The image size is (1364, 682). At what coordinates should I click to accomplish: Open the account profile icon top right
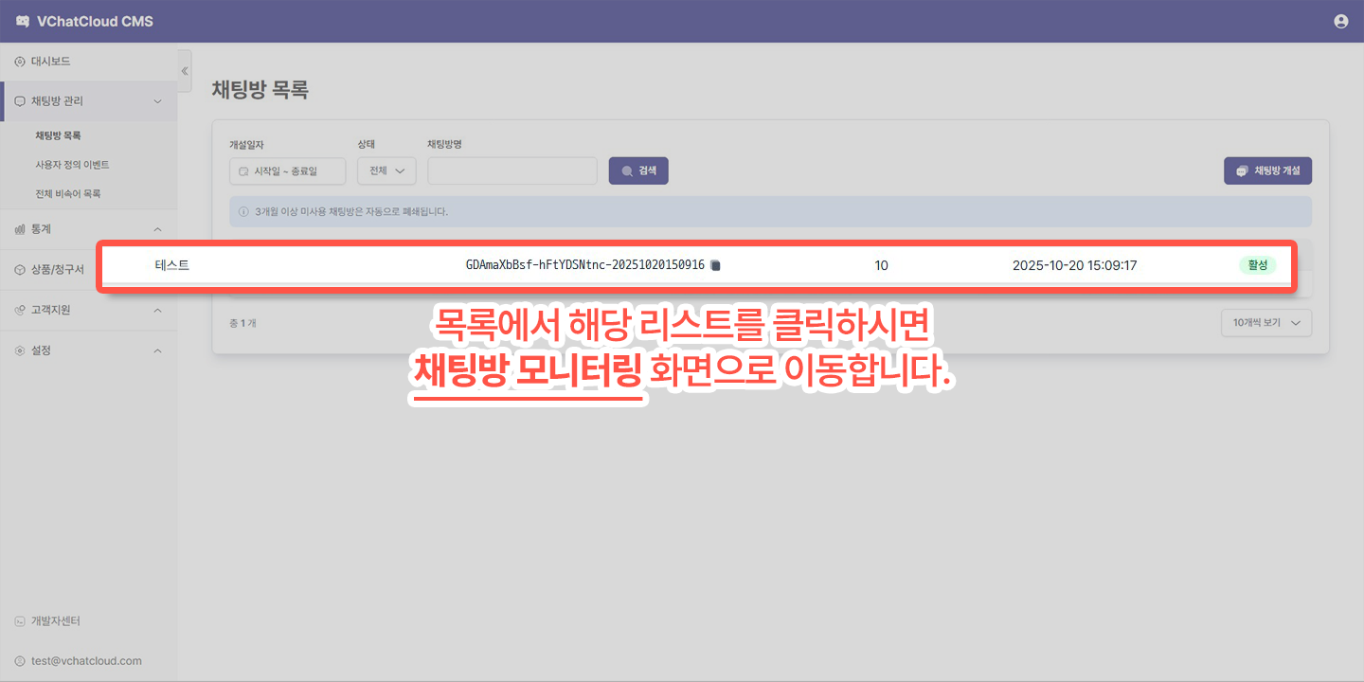1340,21
